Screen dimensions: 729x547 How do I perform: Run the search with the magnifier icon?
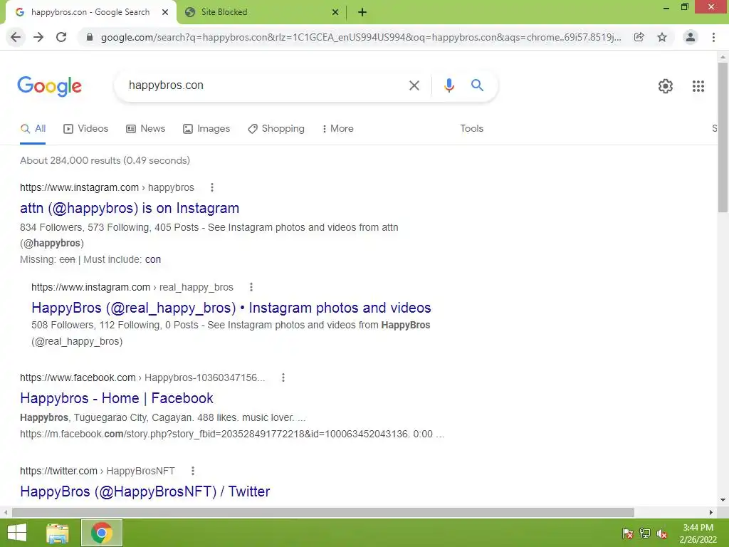477,85
